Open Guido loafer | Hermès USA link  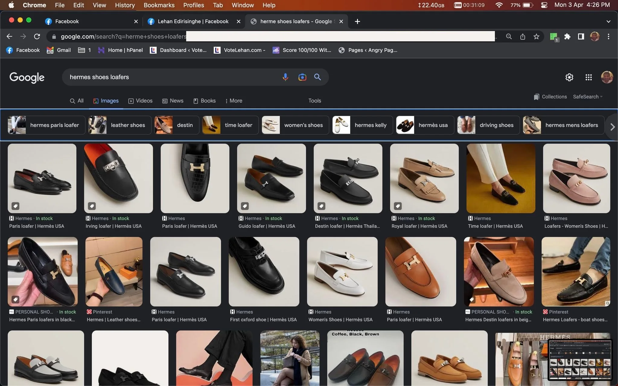point(267,226)
